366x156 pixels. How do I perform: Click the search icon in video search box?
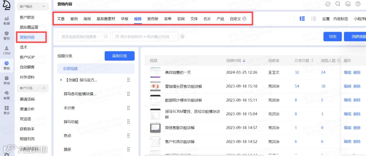coord(106,37)
